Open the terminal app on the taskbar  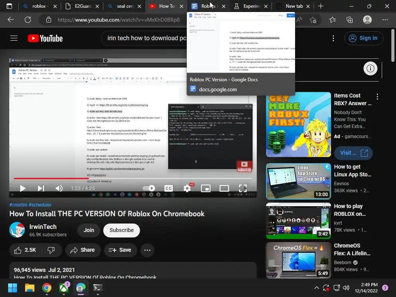pyautogui.click(x=97, y=288)
